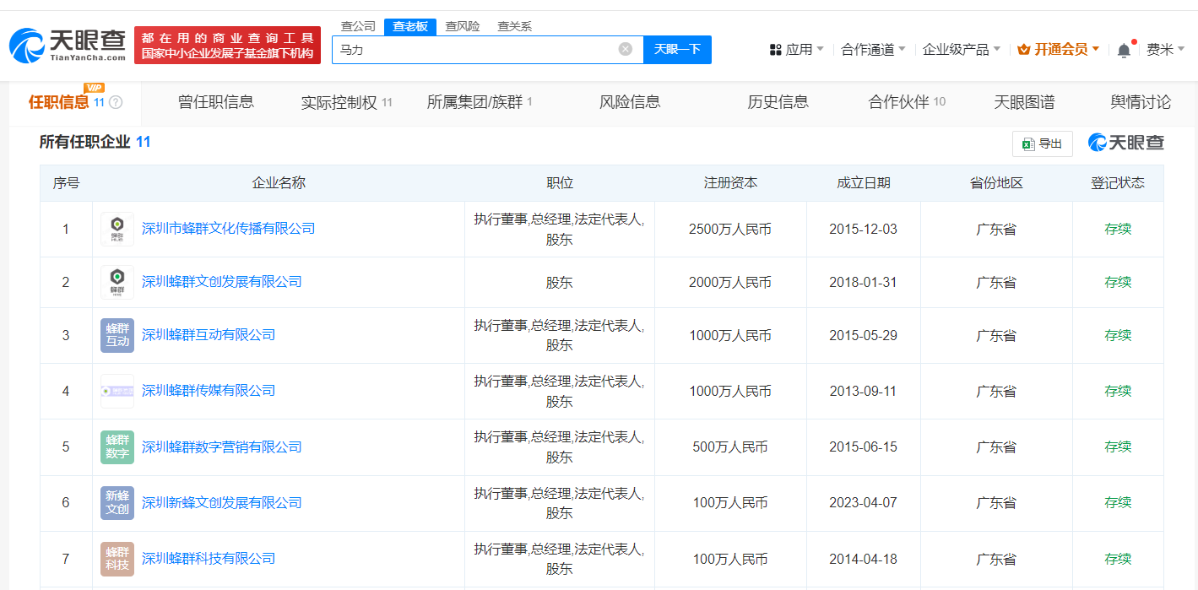
Task: Click the 蜂群数字 company logo icon
Action: coord(117,447)
